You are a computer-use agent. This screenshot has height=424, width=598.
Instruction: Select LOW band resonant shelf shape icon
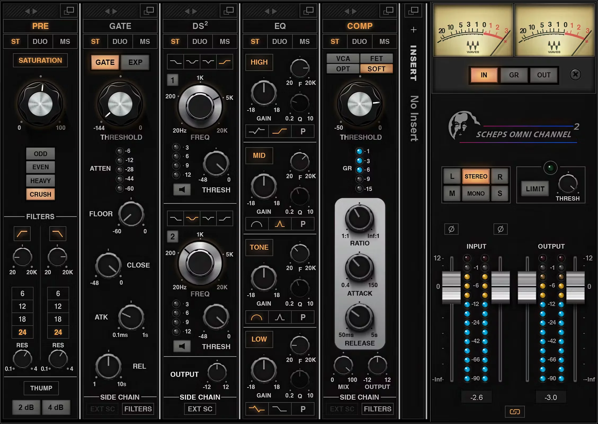[257, 409]
